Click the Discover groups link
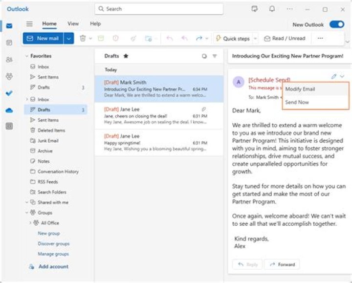352x283 pixels. click(x=53, y=244)
